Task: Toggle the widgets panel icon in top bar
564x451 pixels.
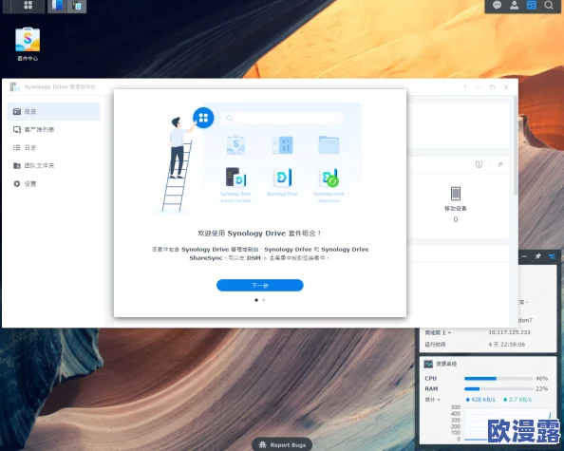Action: click(532, 5)
